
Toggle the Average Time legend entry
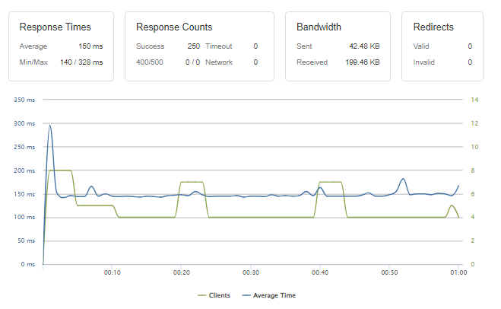pos(274,295)
